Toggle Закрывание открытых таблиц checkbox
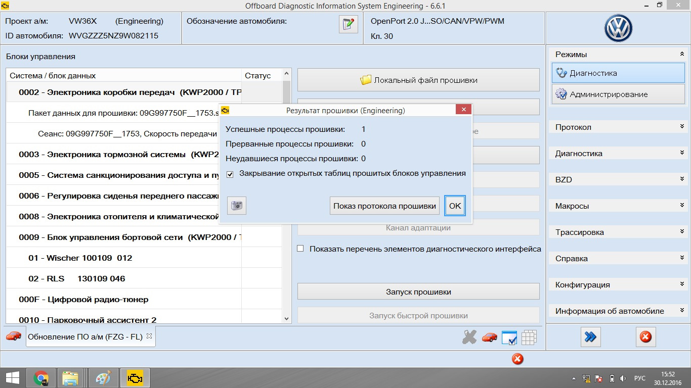Screen dimensions: 691x388 pos(230,174)
